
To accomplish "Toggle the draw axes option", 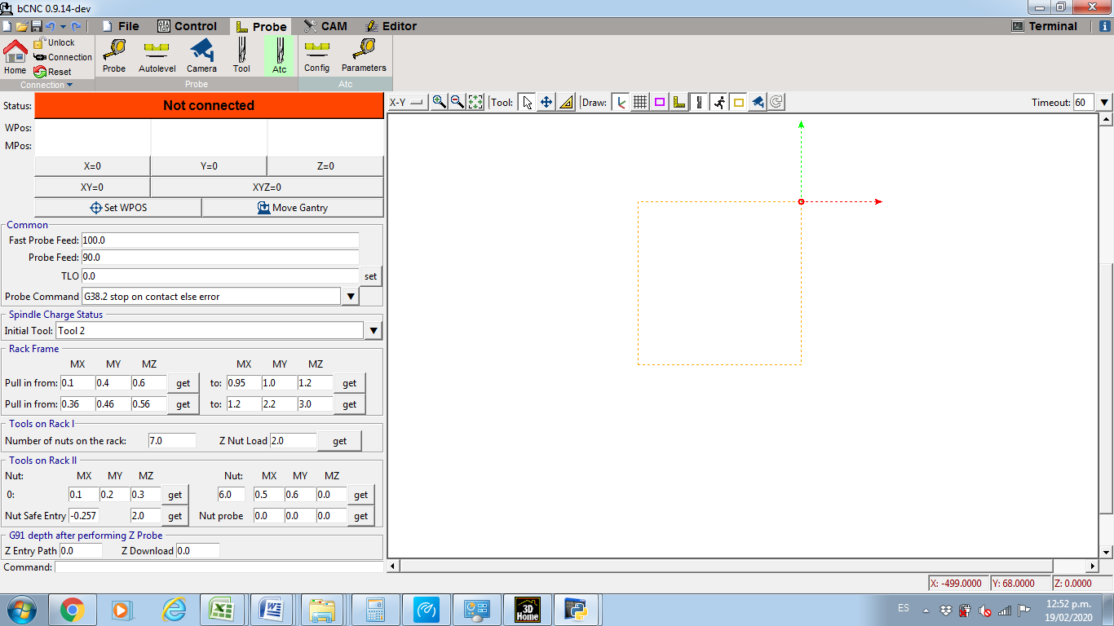I will click(621, 102).
